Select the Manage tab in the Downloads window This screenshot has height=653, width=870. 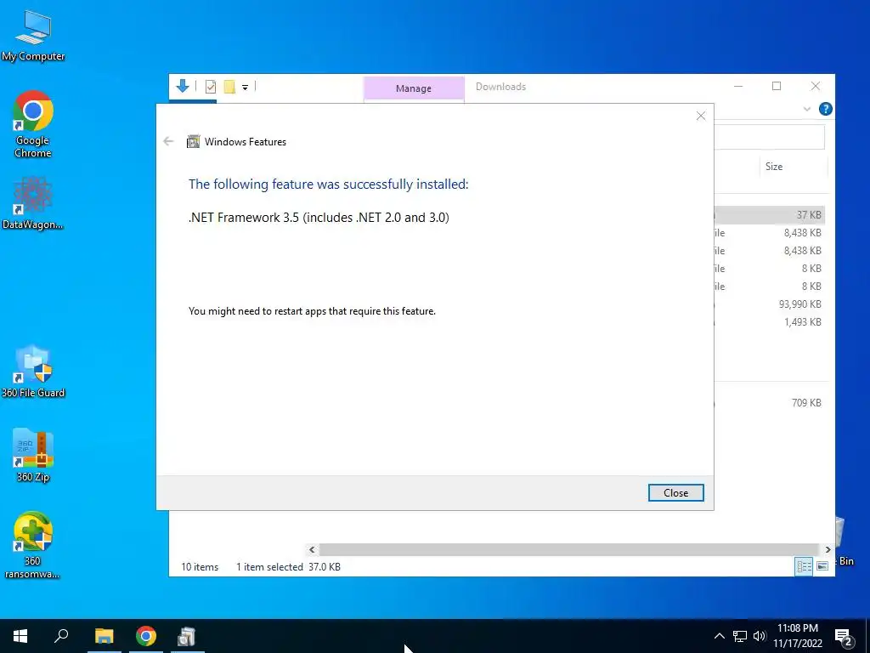tap(414, 88)
